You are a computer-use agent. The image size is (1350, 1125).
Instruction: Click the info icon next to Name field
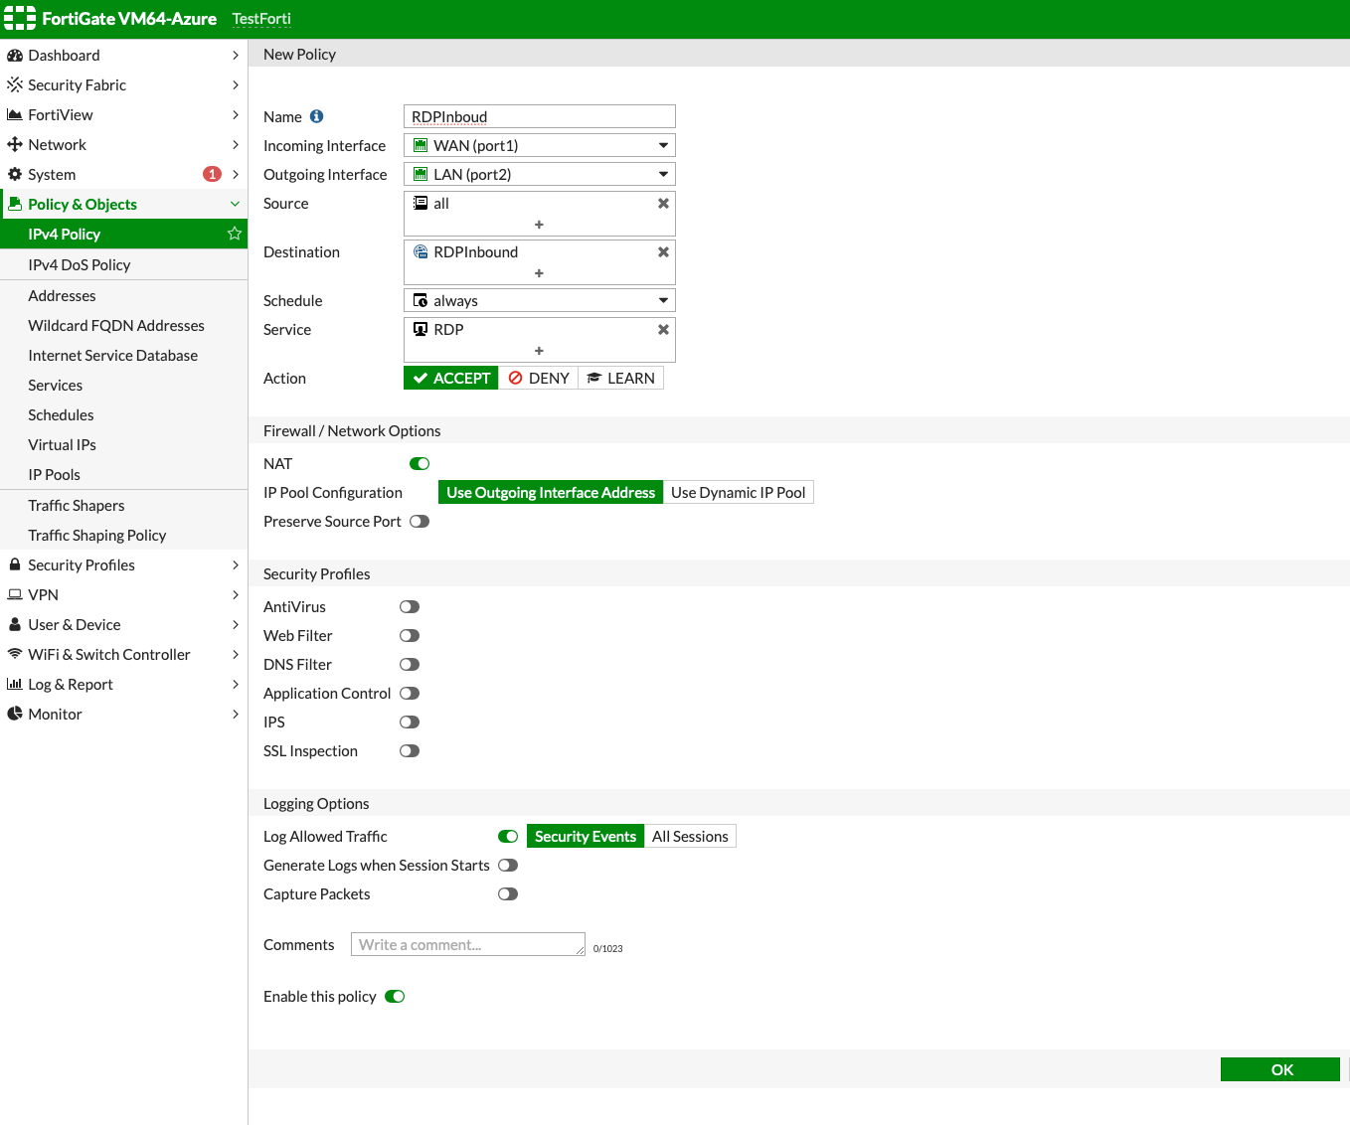click(316, 116)
